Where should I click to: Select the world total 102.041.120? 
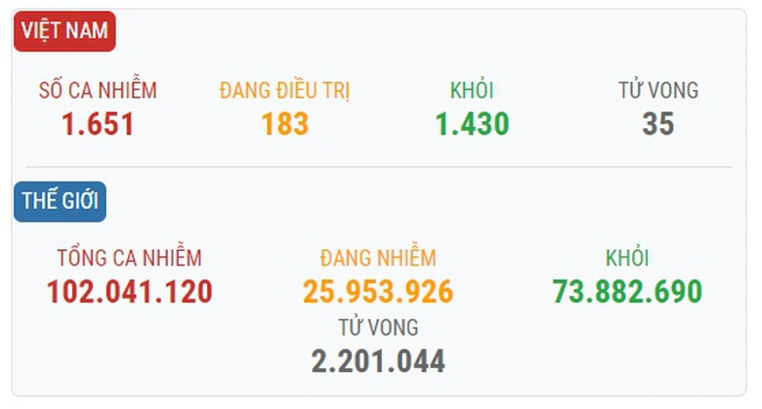[x=129, y=292]
